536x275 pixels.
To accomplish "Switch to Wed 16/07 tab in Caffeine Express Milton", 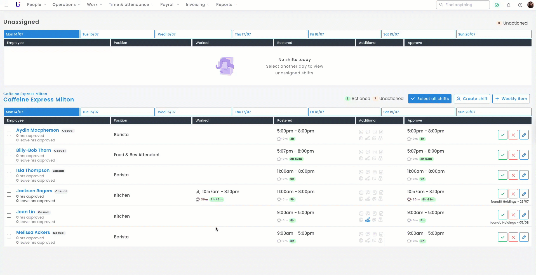I will pos(194,112).
